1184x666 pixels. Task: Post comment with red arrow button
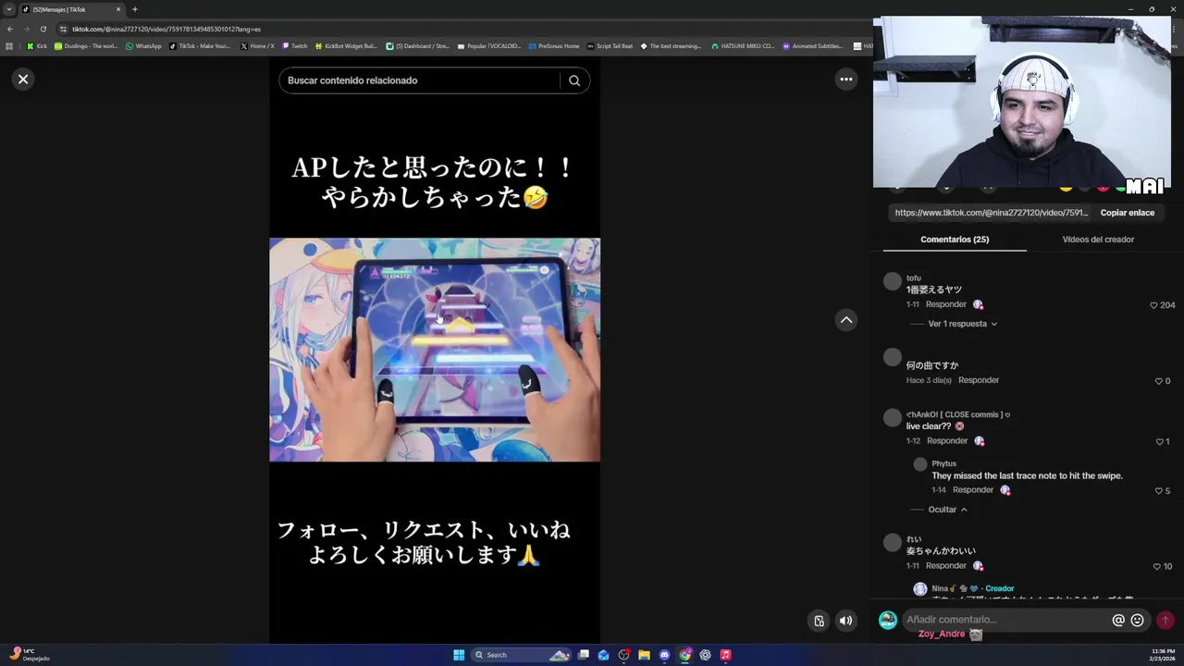pos(1165,621)
